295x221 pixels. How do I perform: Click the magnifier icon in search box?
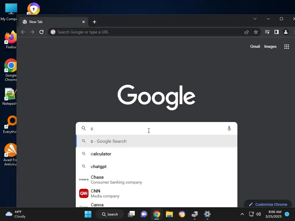click(x=84, y=128)
